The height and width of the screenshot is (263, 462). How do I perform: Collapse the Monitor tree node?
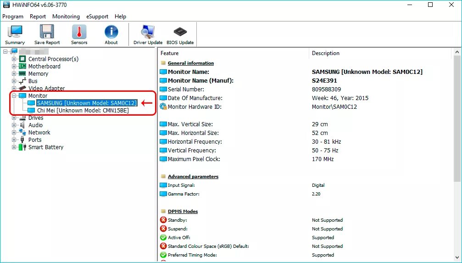pyautogui.click(x=14, y=95)
